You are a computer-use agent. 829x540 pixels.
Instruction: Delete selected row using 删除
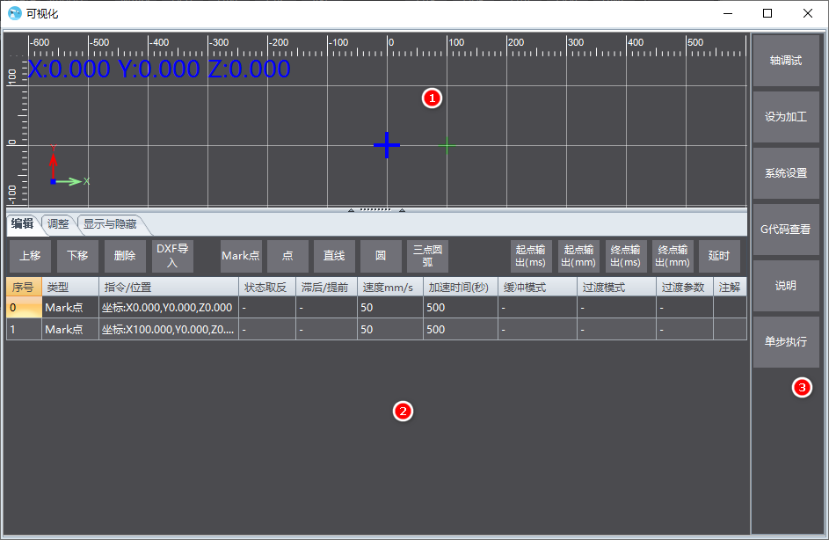[x=125, y=256]
